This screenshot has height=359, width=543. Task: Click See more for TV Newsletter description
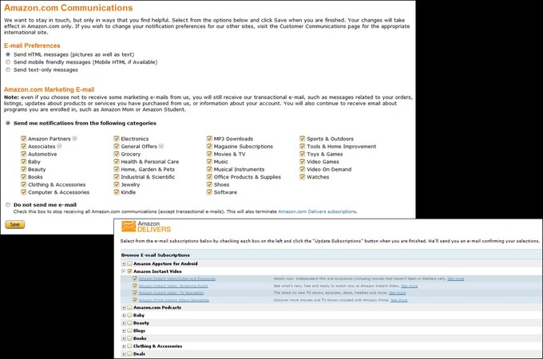(x=397, y=293)
